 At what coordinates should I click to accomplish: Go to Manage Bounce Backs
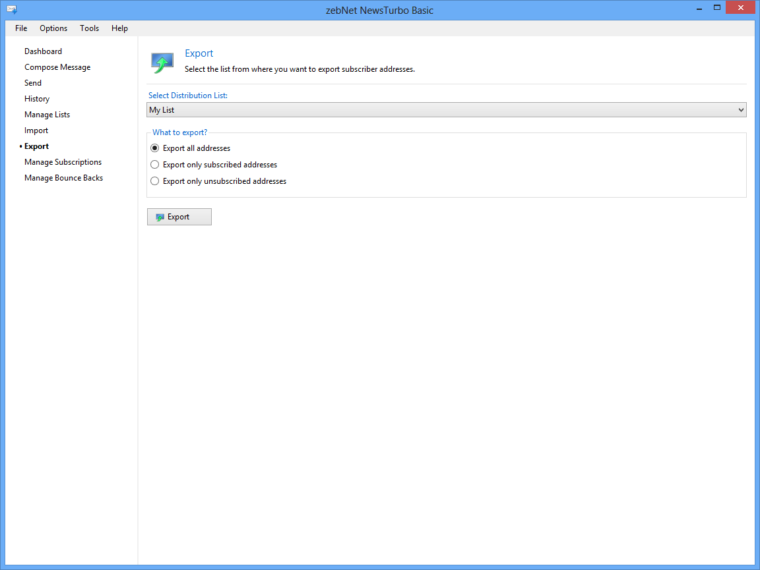[63, 178]
